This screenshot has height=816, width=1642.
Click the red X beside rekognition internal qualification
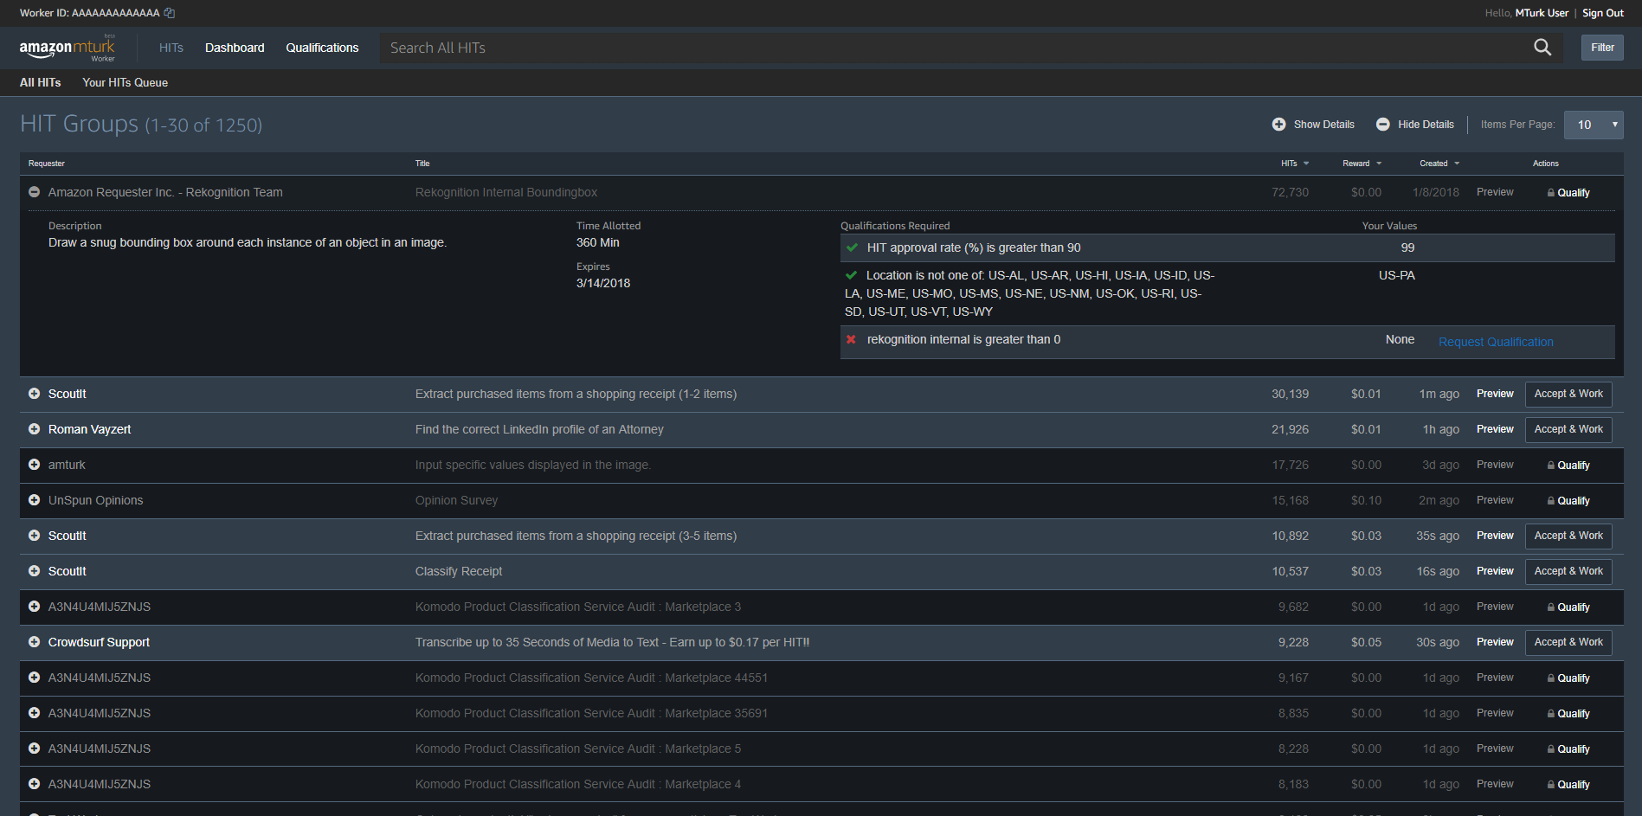click(x=852, y=340)
